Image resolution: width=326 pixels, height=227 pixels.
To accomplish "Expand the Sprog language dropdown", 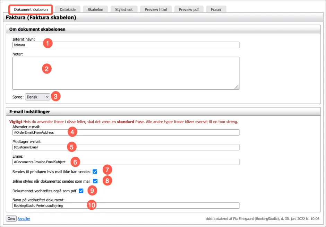I will 38,97.
